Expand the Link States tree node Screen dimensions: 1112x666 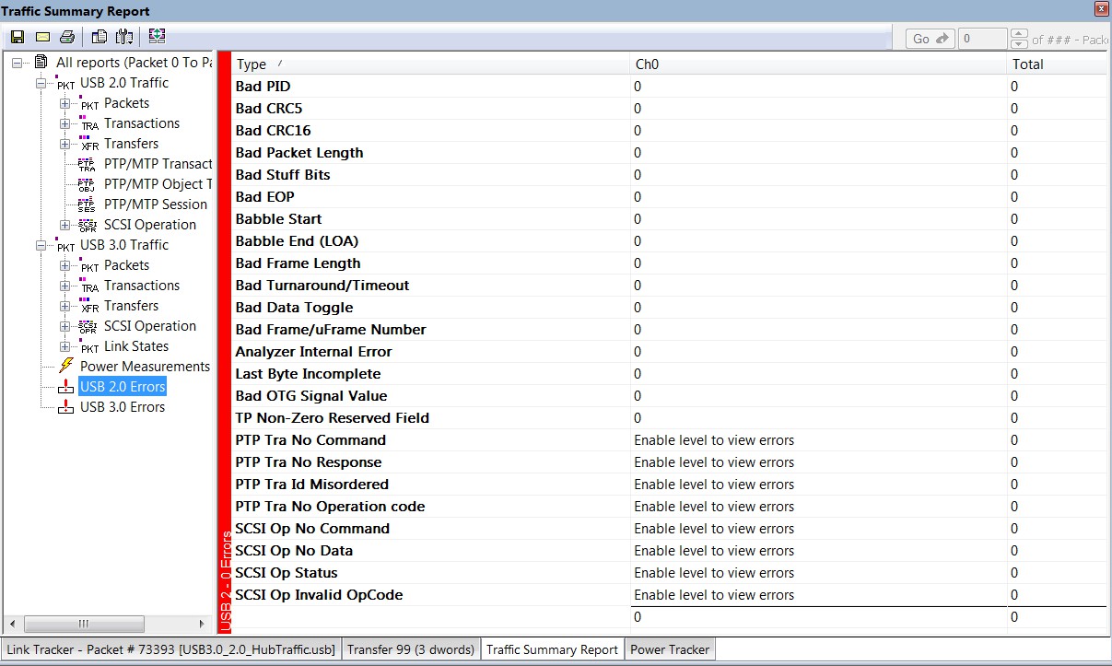coord(64,346)
